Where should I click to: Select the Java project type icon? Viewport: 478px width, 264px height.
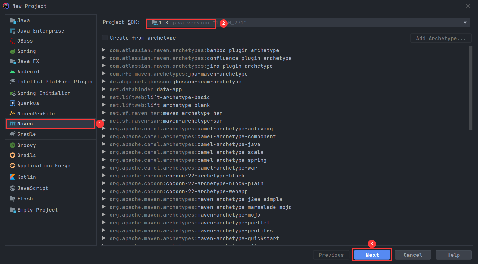[x=13, y=21]
